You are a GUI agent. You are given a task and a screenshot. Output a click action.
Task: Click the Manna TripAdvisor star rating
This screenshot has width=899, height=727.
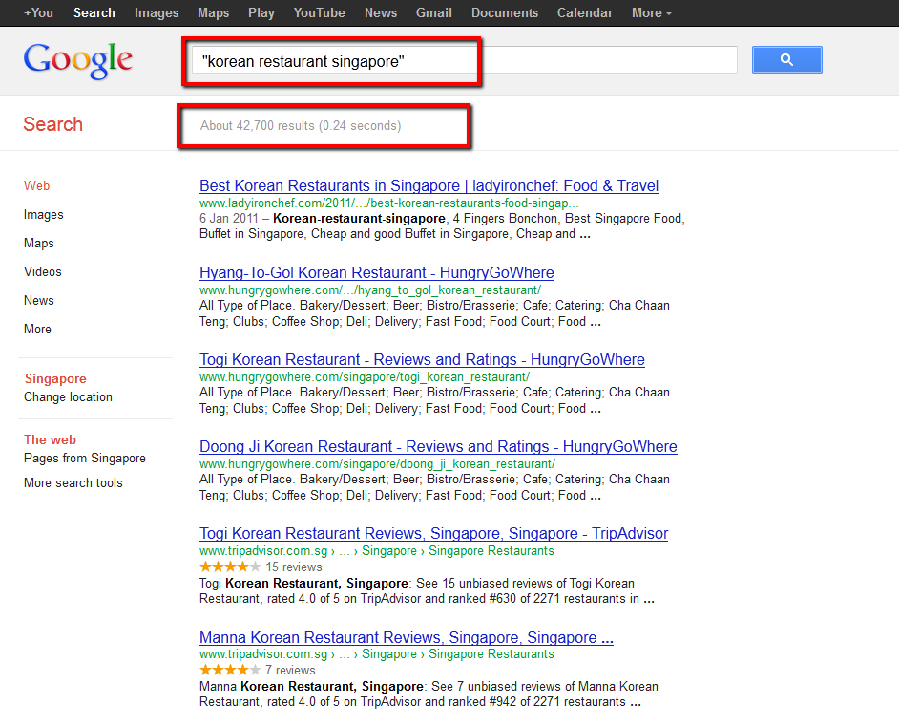click(x=230, y=670)
